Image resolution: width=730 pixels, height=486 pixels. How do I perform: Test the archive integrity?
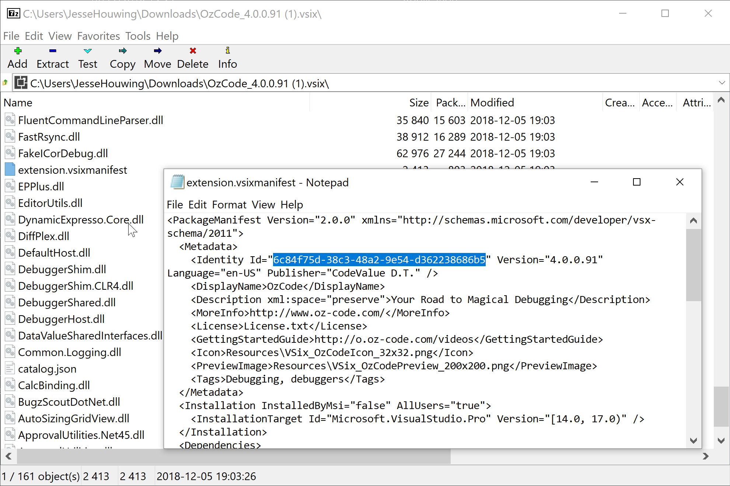[87, 58]
